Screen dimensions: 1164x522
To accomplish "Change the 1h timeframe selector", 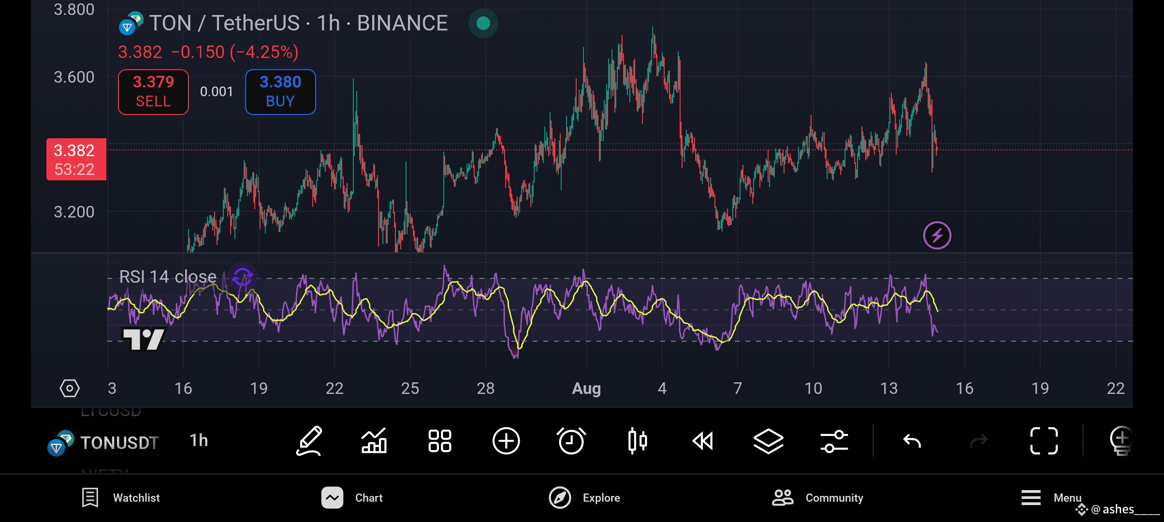I will (199, 440).
